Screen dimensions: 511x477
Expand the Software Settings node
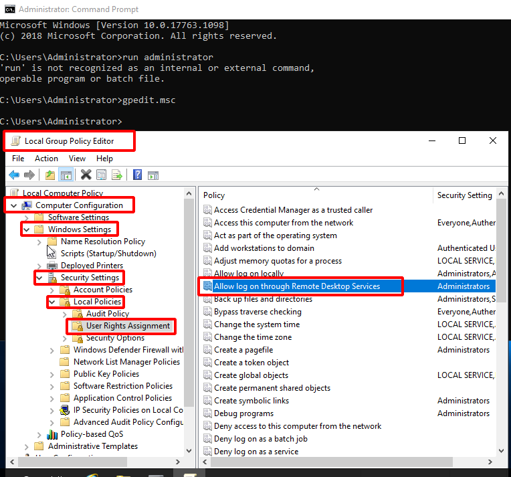27,217
